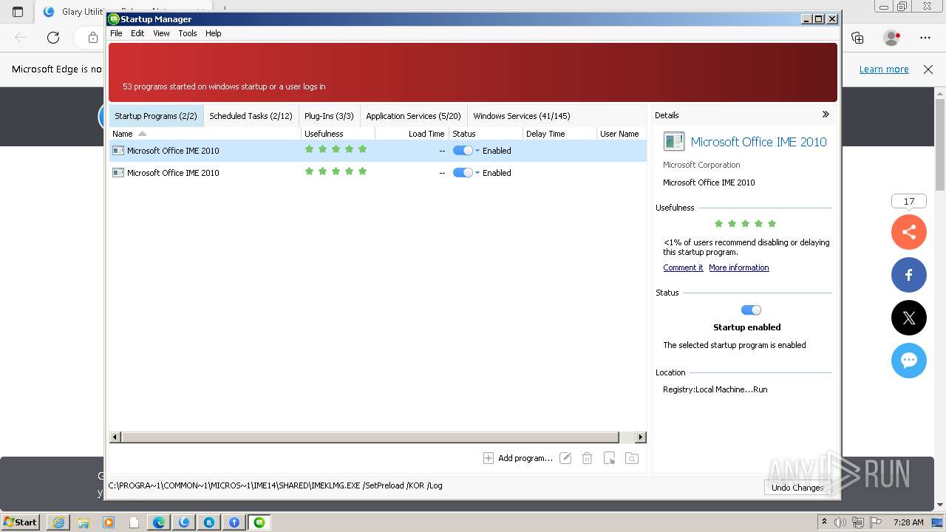This screenshot has width=946, height=532.
Task: Open first row status dropdown arrow
Action: tap(477, 151)
